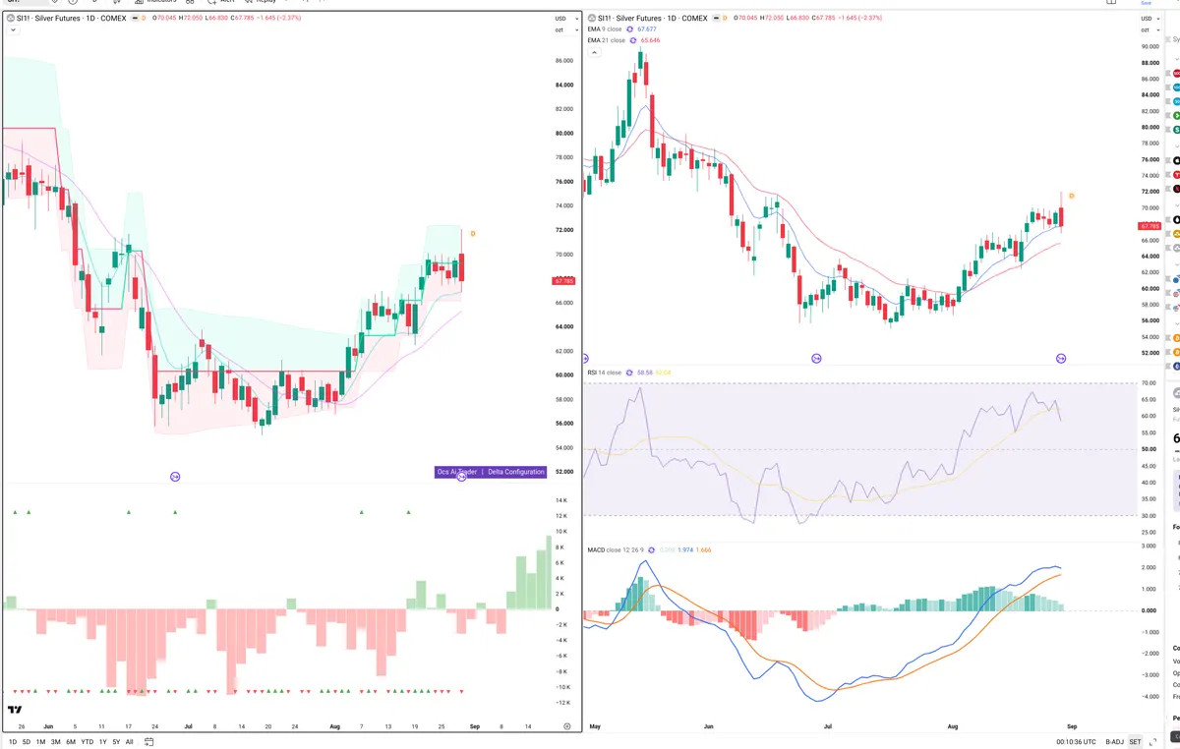Click the silver symbol icon on right chart title

coord(593,18)
